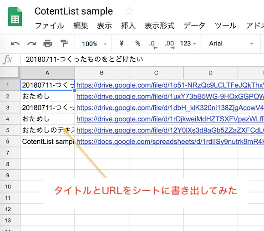Open the drive link in row 2

(x=170, y=97)
